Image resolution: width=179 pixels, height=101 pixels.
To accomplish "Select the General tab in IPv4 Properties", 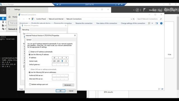I will pos(29,40).
